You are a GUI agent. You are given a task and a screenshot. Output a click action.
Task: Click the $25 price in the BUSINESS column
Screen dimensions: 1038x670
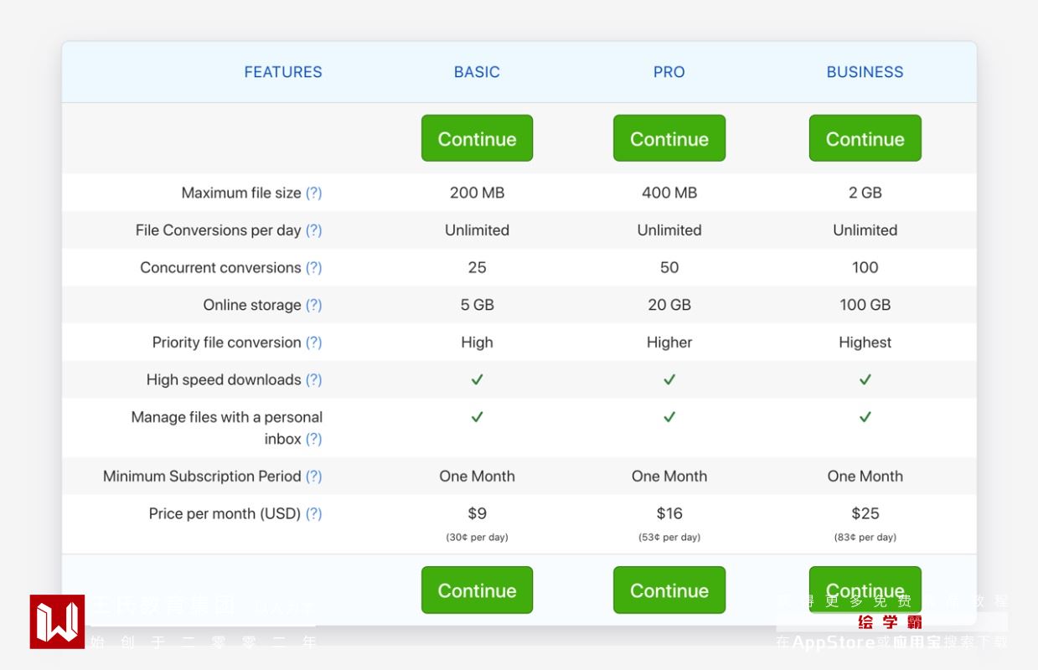point(865,513)
